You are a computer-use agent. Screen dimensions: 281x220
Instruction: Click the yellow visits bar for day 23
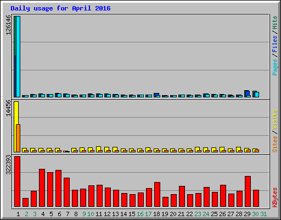click(x=197, y=149)
